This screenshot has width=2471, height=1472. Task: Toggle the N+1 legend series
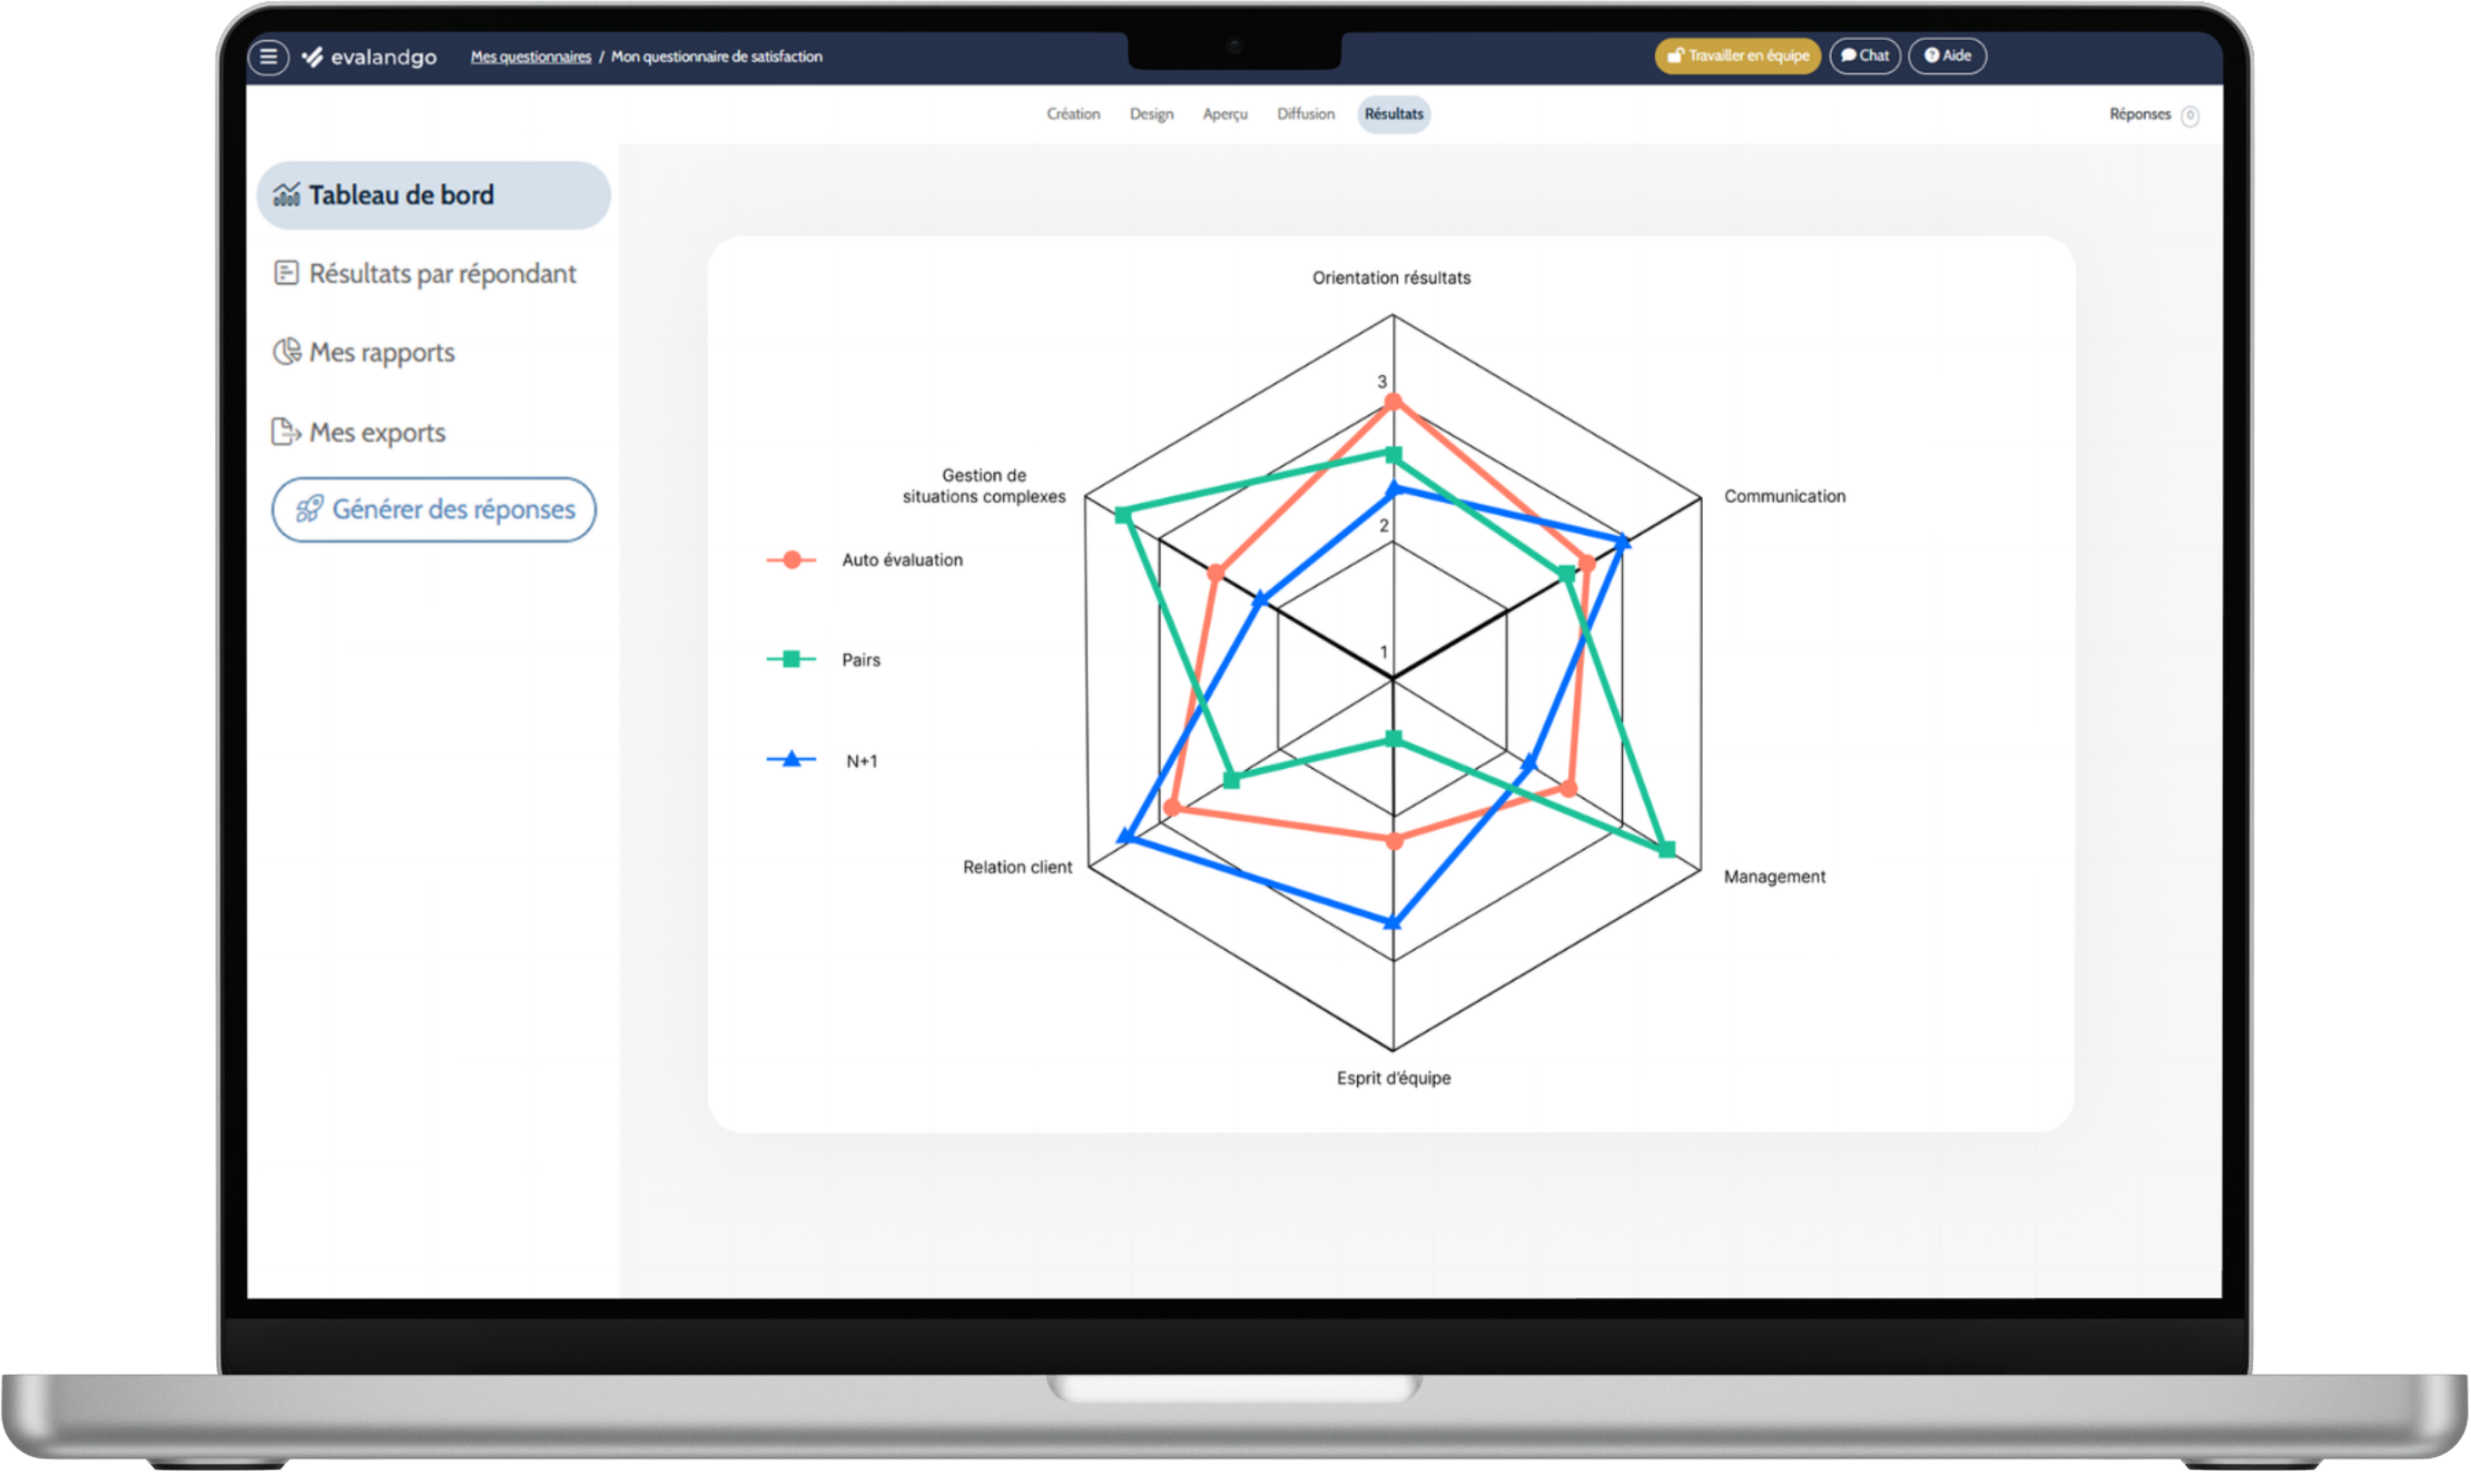coord(822,761)
